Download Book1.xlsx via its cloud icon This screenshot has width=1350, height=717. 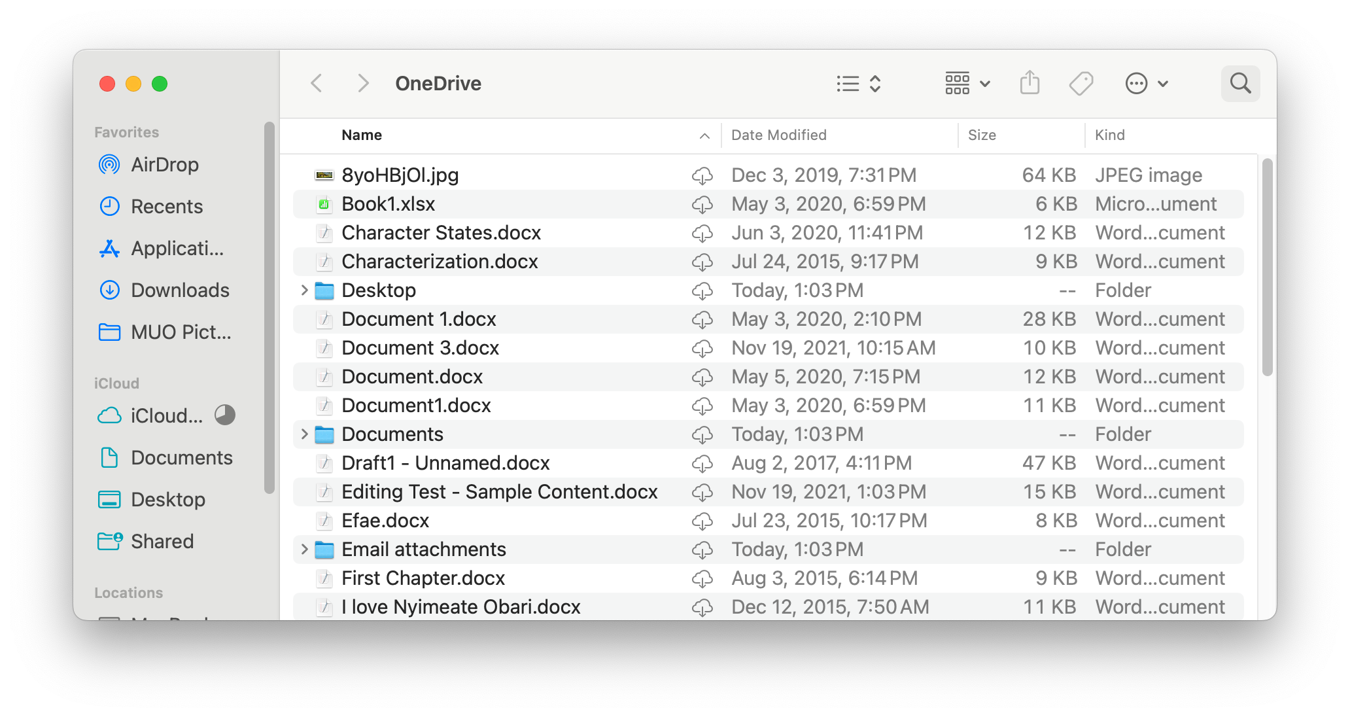tap(703, 204)
